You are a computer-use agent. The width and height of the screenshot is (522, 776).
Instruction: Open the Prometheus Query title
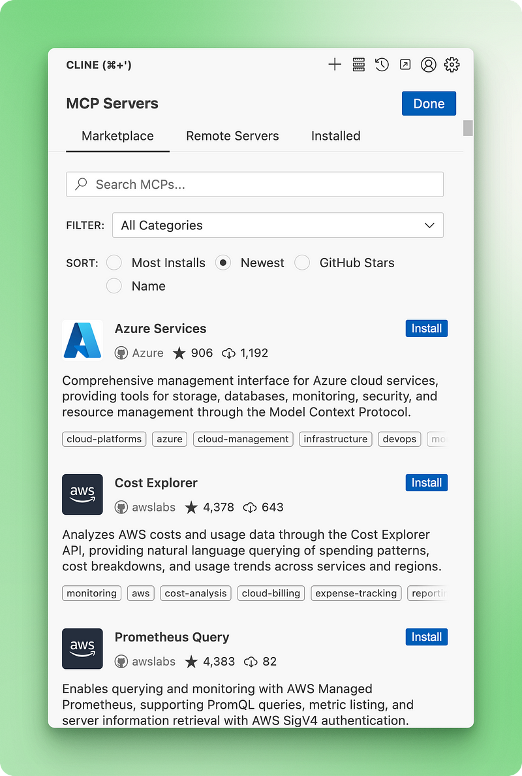[172, 638]
